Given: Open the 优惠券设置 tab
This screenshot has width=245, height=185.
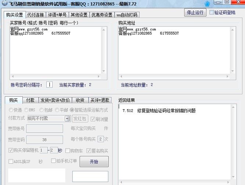Looking at the screenshot, I should [102, 15].
